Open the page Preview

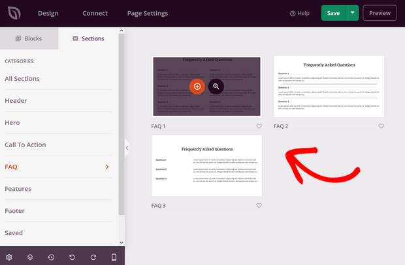click(x=380, y=13)
